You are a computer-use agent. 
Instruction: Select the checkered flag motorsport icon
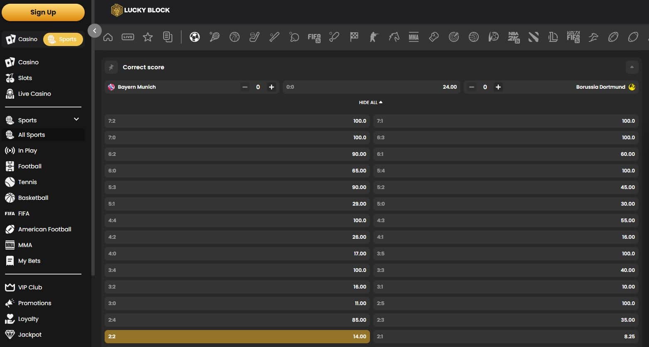(x=354, y=37)
